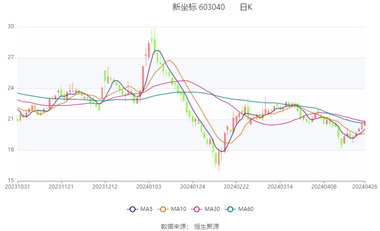Click the x-axis date 20240426
Image resolution: width=380 pixels, height=231 pixels.
tap(365, 187)
